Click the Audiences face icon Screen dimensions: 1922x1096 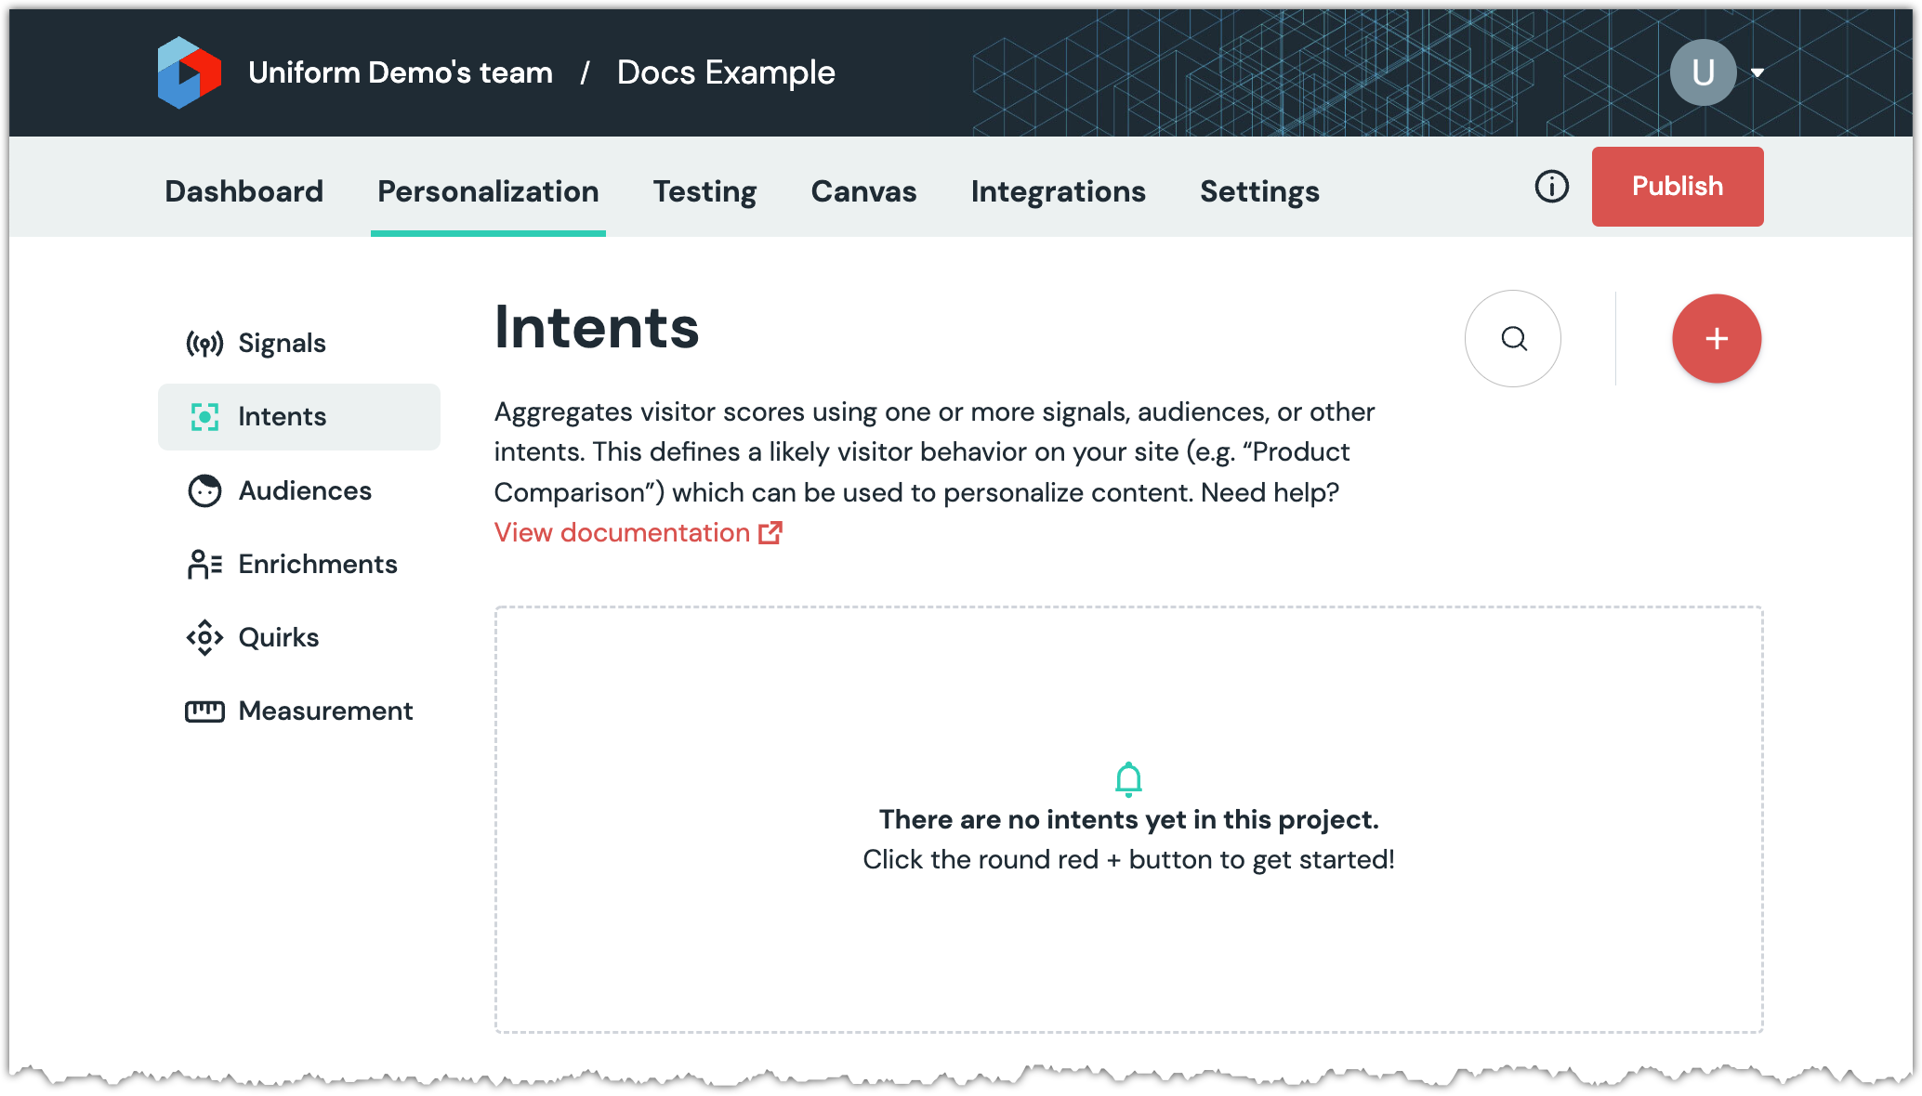tap(204, 490)
